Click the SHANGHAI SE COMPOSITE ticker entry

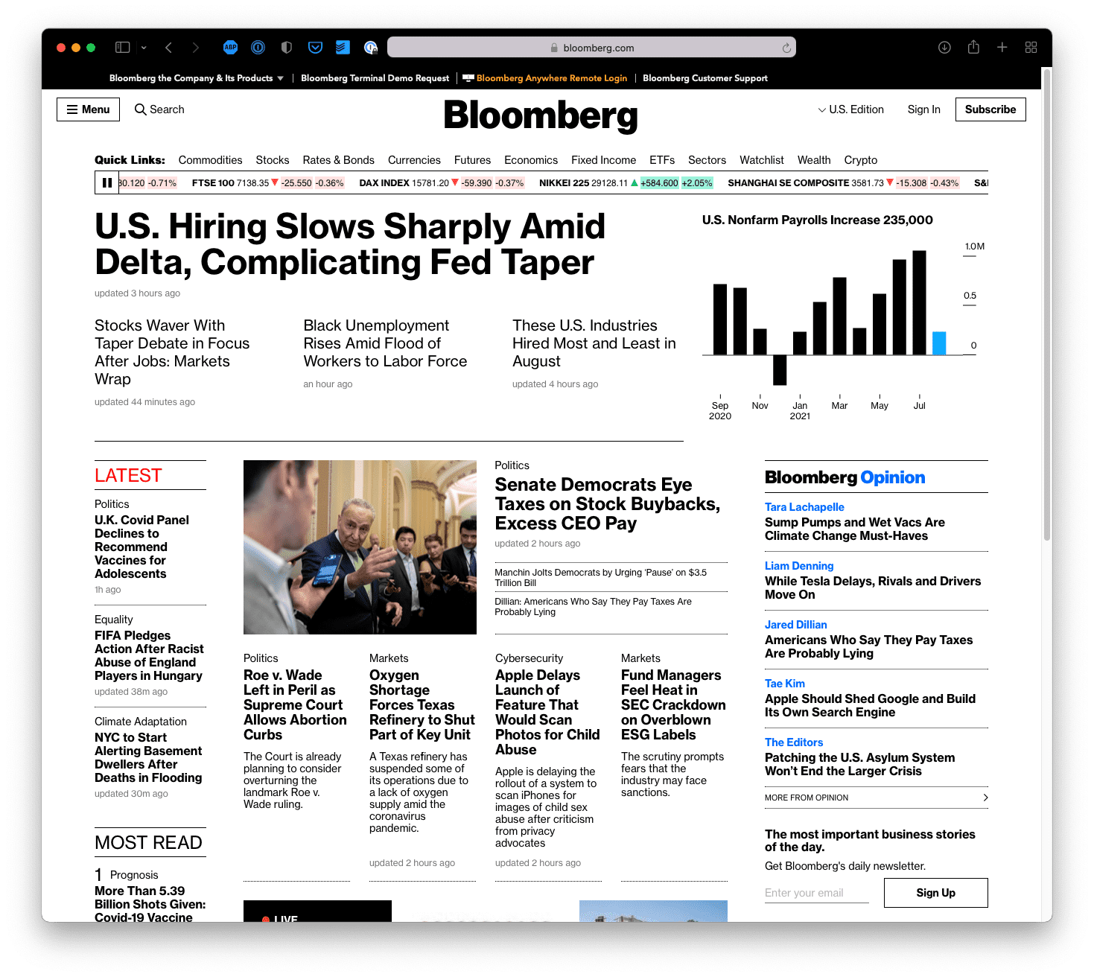[x=844, y=183]
